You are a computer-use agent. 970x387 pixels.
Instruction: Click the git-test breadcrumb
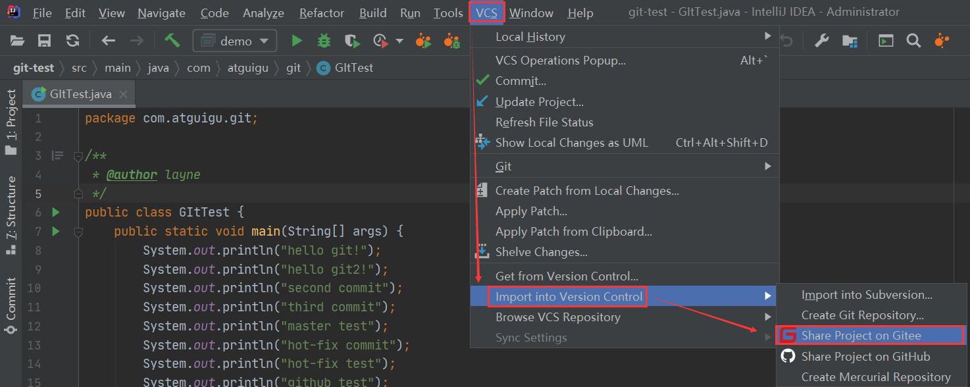(34, 68)
